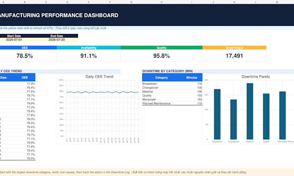The image size is (294, 176).
Task: Select the Quality KPI value 95.8%
Action: [161, 56]
